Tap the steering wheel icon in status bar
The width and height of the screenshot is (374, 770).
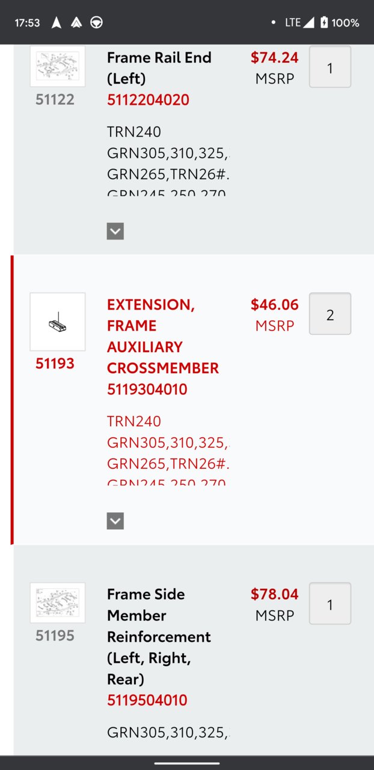(96, 23)
